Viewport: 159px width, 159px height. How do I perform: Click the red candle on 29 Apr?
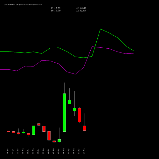point(13,132)
